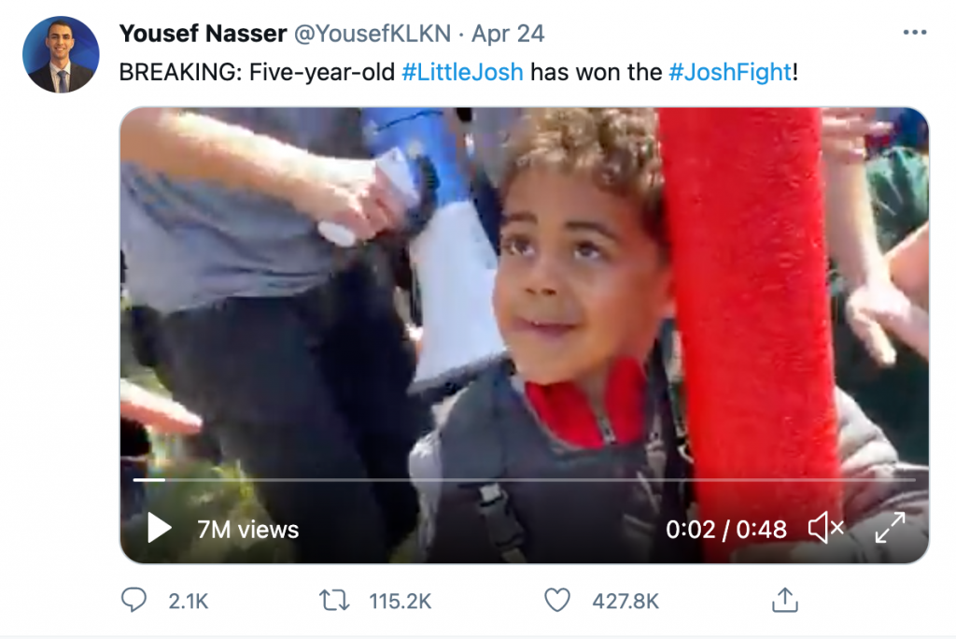Open the tweet's more options menu
This screenshot has width=956, height=639.
point(915,33)
